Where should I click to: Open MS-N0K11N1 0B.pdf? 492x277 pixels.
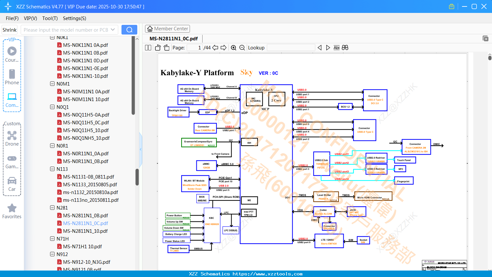[85, 53]
